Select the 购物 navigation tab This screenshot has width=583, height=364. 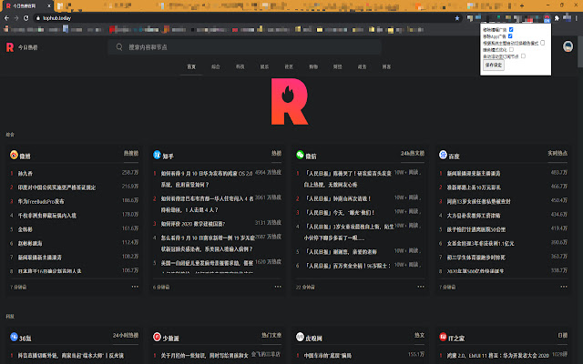(313, 66)
